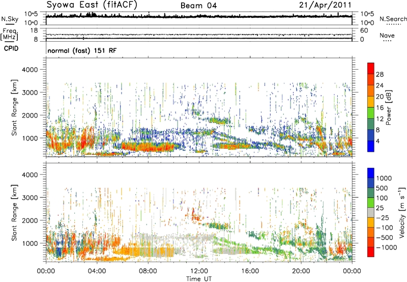Select the yellow 16–20 dB Power colorbar segment

[x=371, y=102]
